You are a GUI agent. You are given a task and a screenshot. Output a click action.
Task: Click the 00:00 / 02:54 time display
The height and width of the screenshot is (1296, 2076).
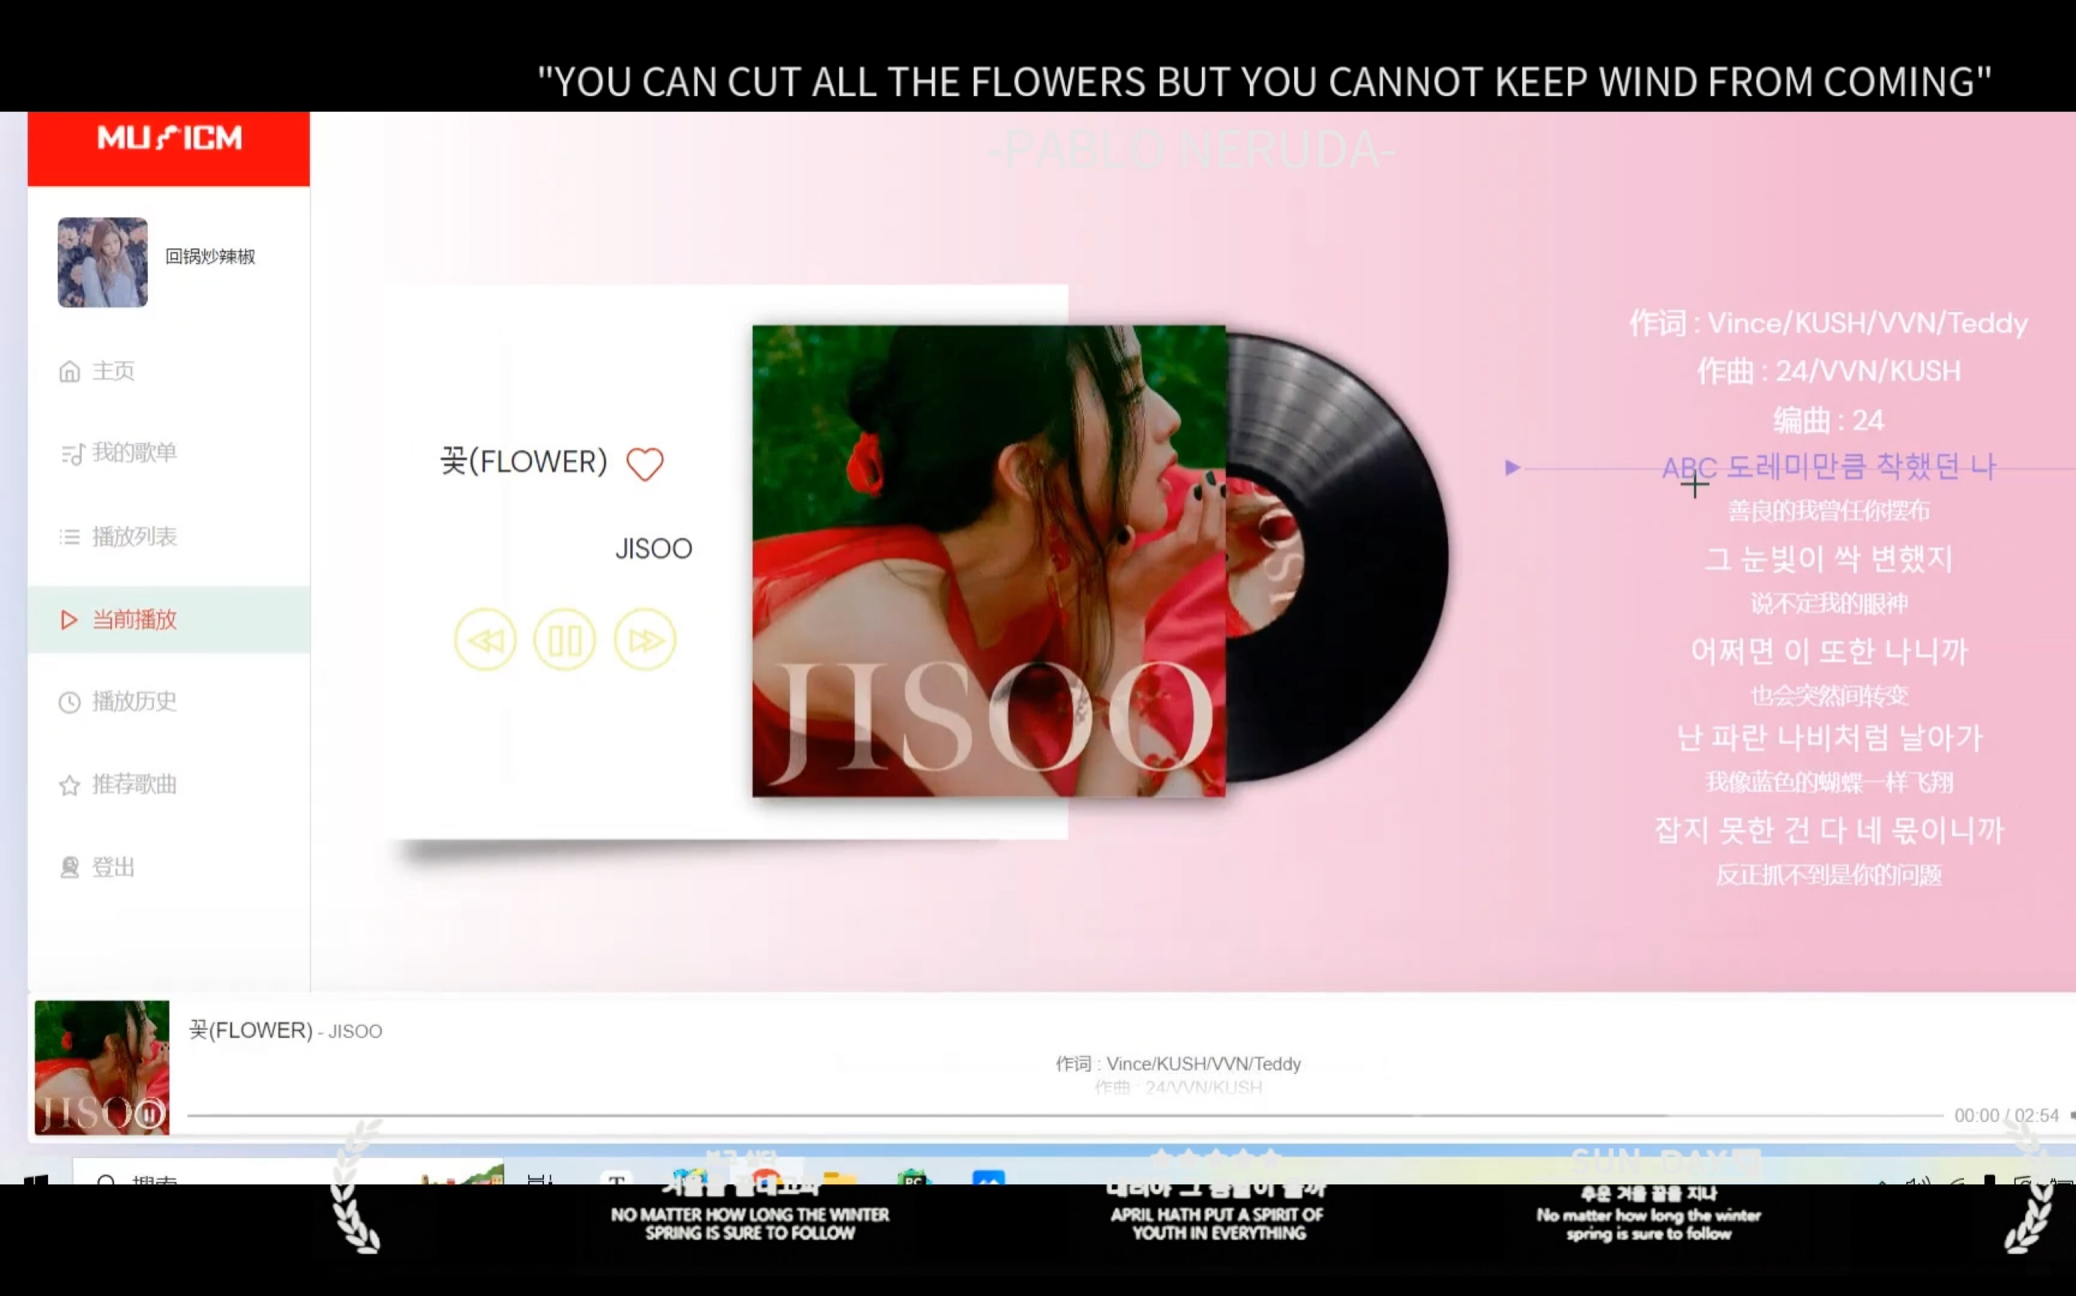tap(2006, 1115)
